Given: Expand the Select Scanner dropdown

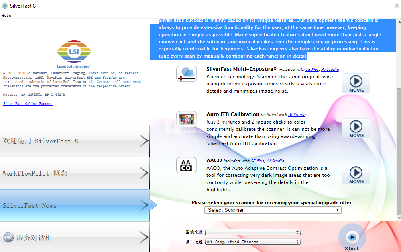Looking at the screenshot, I should [x=273, y=210].
